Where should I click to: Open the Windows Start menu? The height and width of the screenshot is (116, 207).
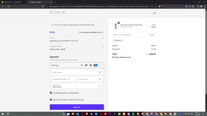pos(3,114)
